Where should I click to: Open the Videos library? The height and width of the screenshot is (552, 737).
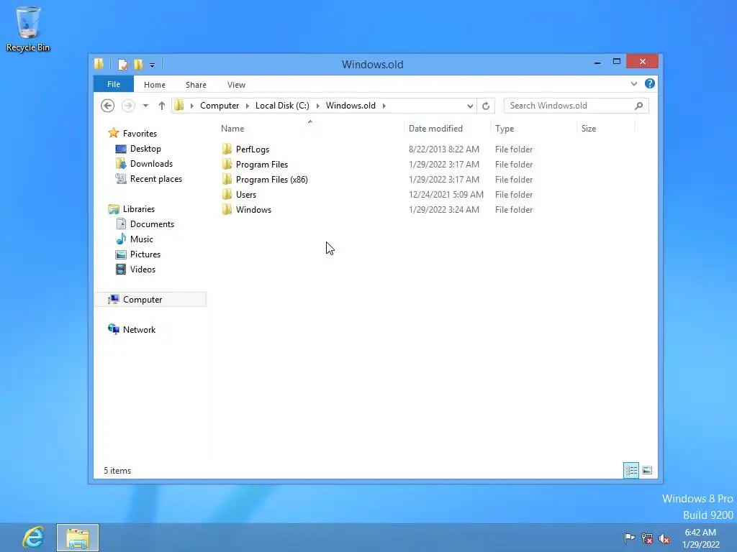click(x=143, y=270)
